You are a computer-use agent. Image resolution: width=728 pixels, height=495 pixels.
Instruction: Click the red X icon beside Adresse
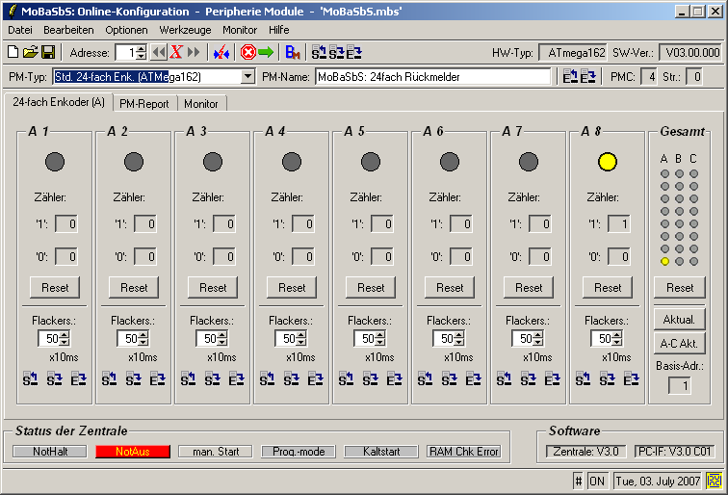click(176, 52)
